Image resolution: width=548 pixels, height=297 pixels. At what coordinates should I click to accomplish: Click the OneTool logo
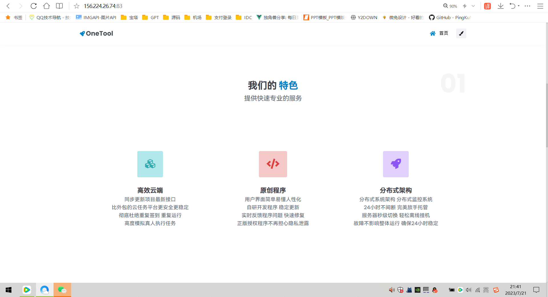96,33
